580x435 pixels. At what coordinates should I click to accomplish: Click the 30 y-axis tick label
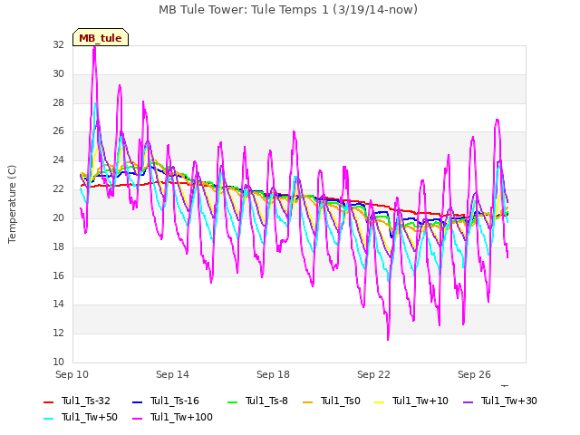pyautogui.click(x=58, y=73)
